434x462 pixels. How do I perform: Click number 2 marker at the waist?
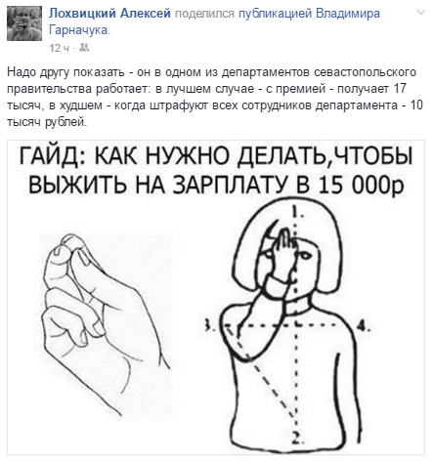(x=297, y=438)
